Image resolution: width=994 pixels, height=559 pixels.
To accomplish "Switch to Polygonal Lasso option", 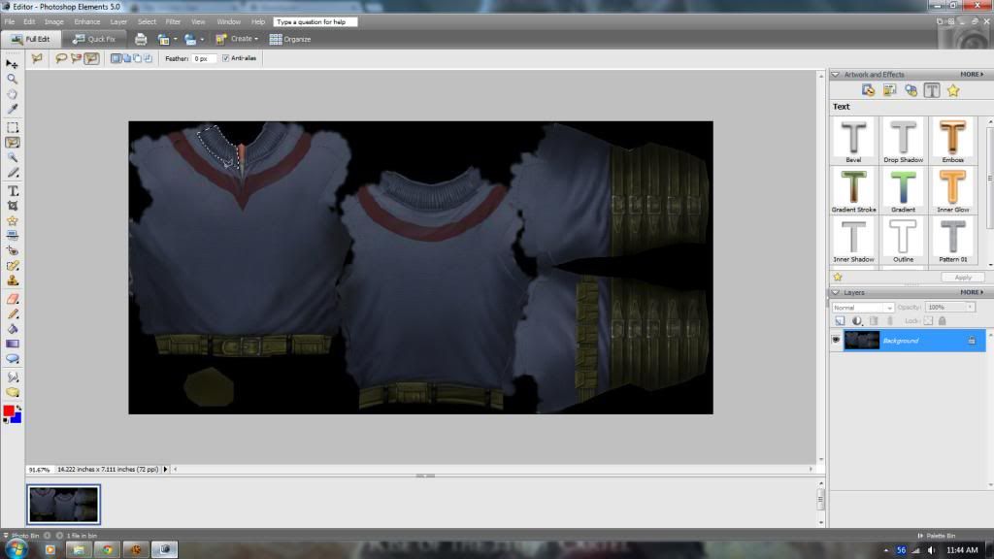I will pyautogui.click(x=91, y=58).
